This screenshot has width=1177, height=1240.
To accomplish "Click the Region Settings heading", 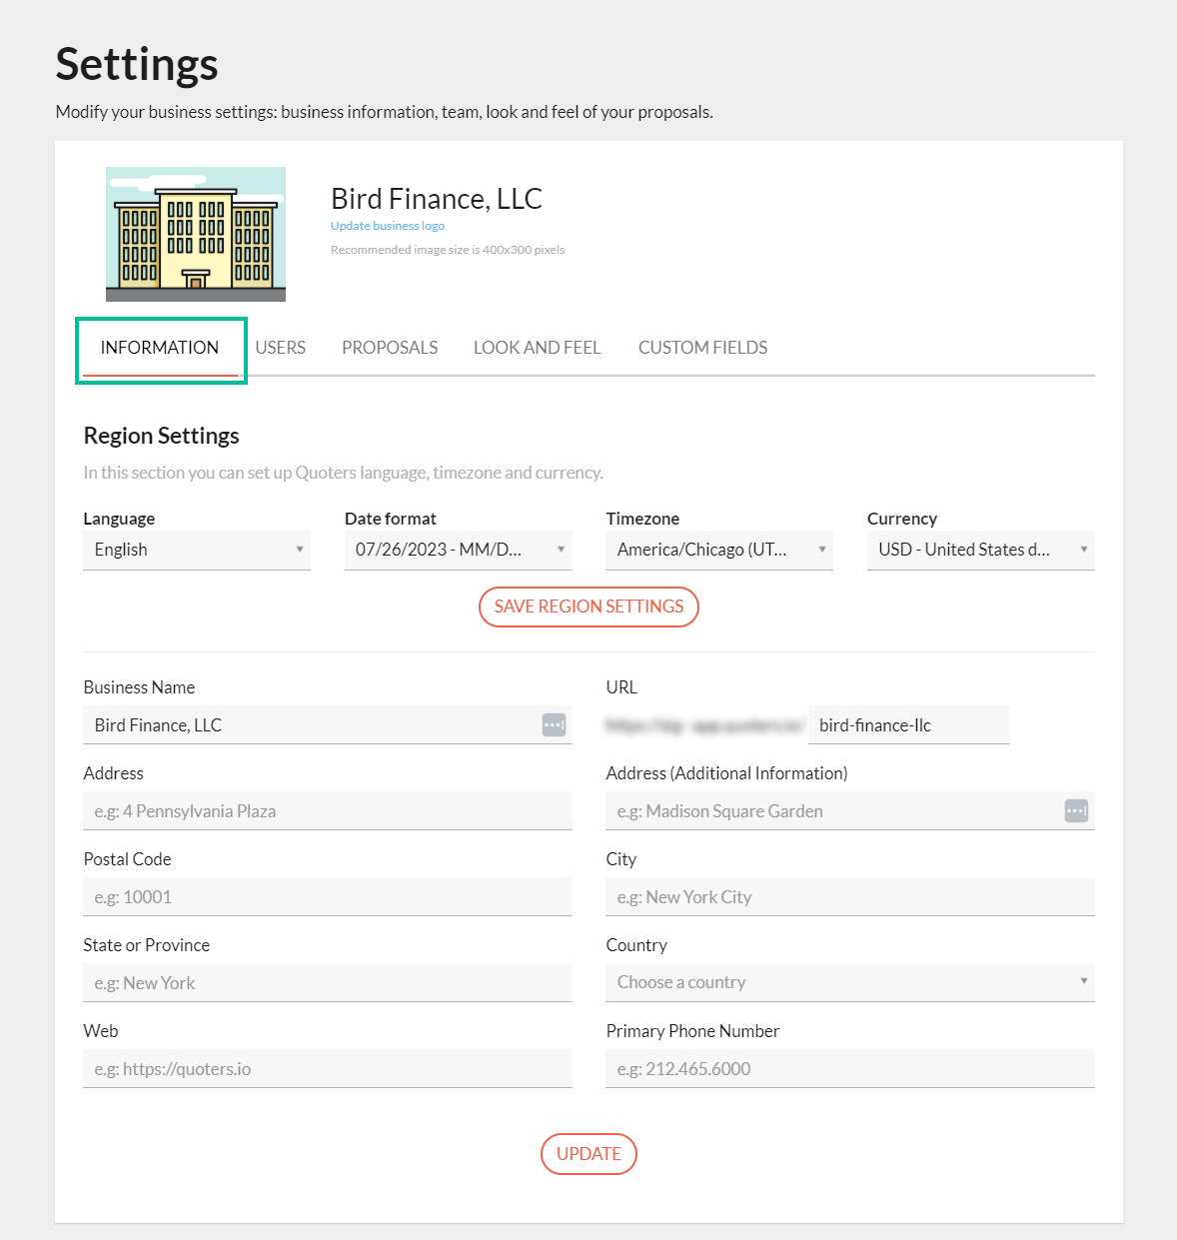I will 162,436.
